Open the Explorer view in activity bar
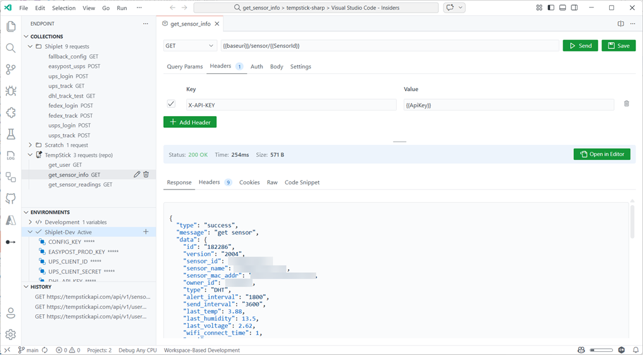Screen dimensions: 643x355 pyautogui.click(x=11, y=26)
